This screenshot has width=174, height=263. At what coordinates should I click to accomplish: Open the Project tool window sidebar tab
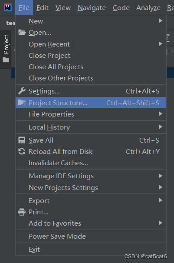[6, 49]
